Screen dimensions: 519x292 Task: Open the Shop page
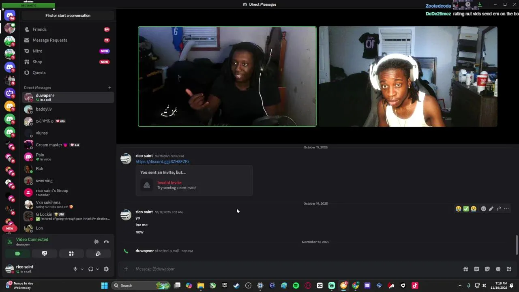68,62
